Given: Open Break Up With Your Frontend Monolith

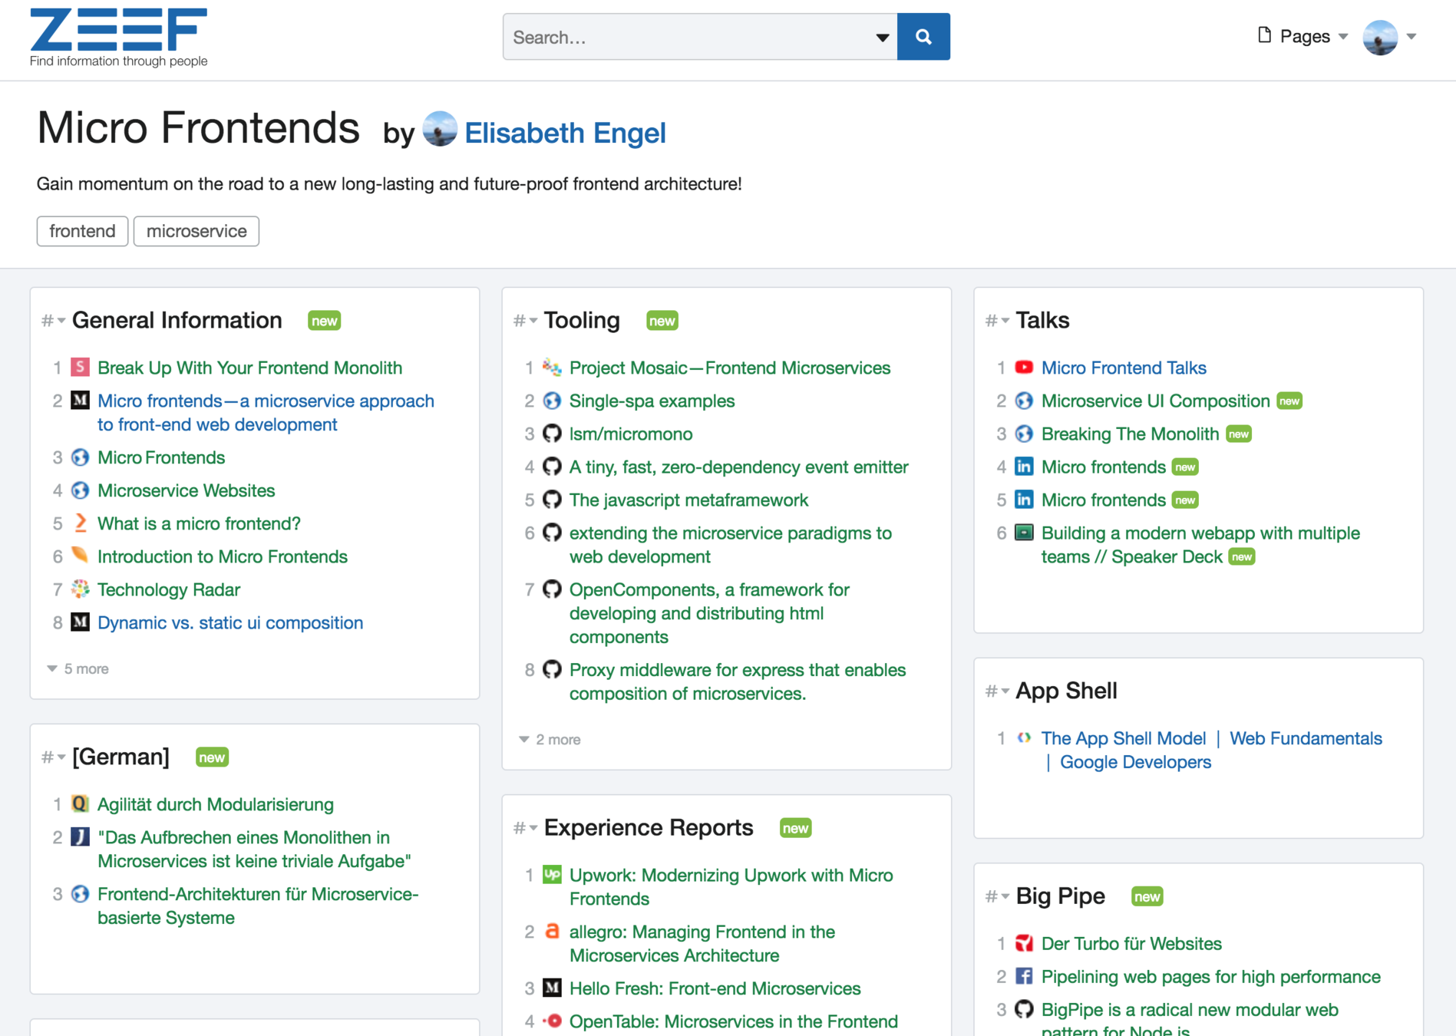Looking at the screenshot, I should [x=249, y=368].
